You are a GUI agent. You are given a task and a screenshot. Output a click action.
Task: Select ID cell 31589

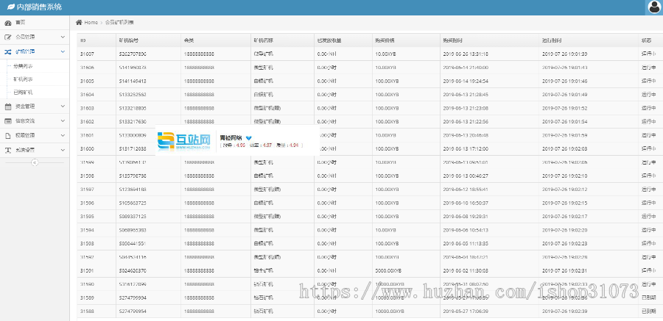87,297
